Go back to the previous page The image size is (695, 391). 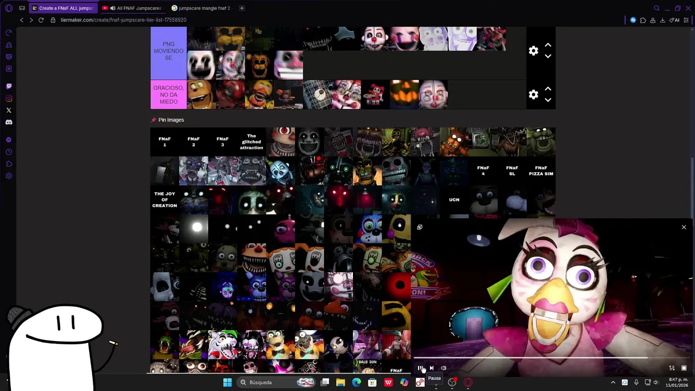click(22, 20)
